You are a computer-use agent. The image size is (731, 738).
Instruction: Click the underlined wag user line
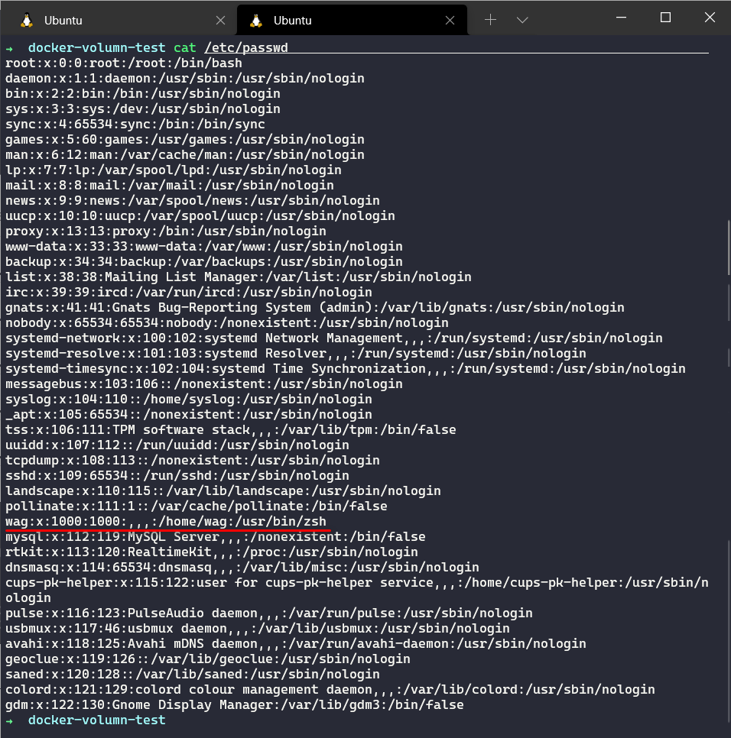tap(165, 521)
